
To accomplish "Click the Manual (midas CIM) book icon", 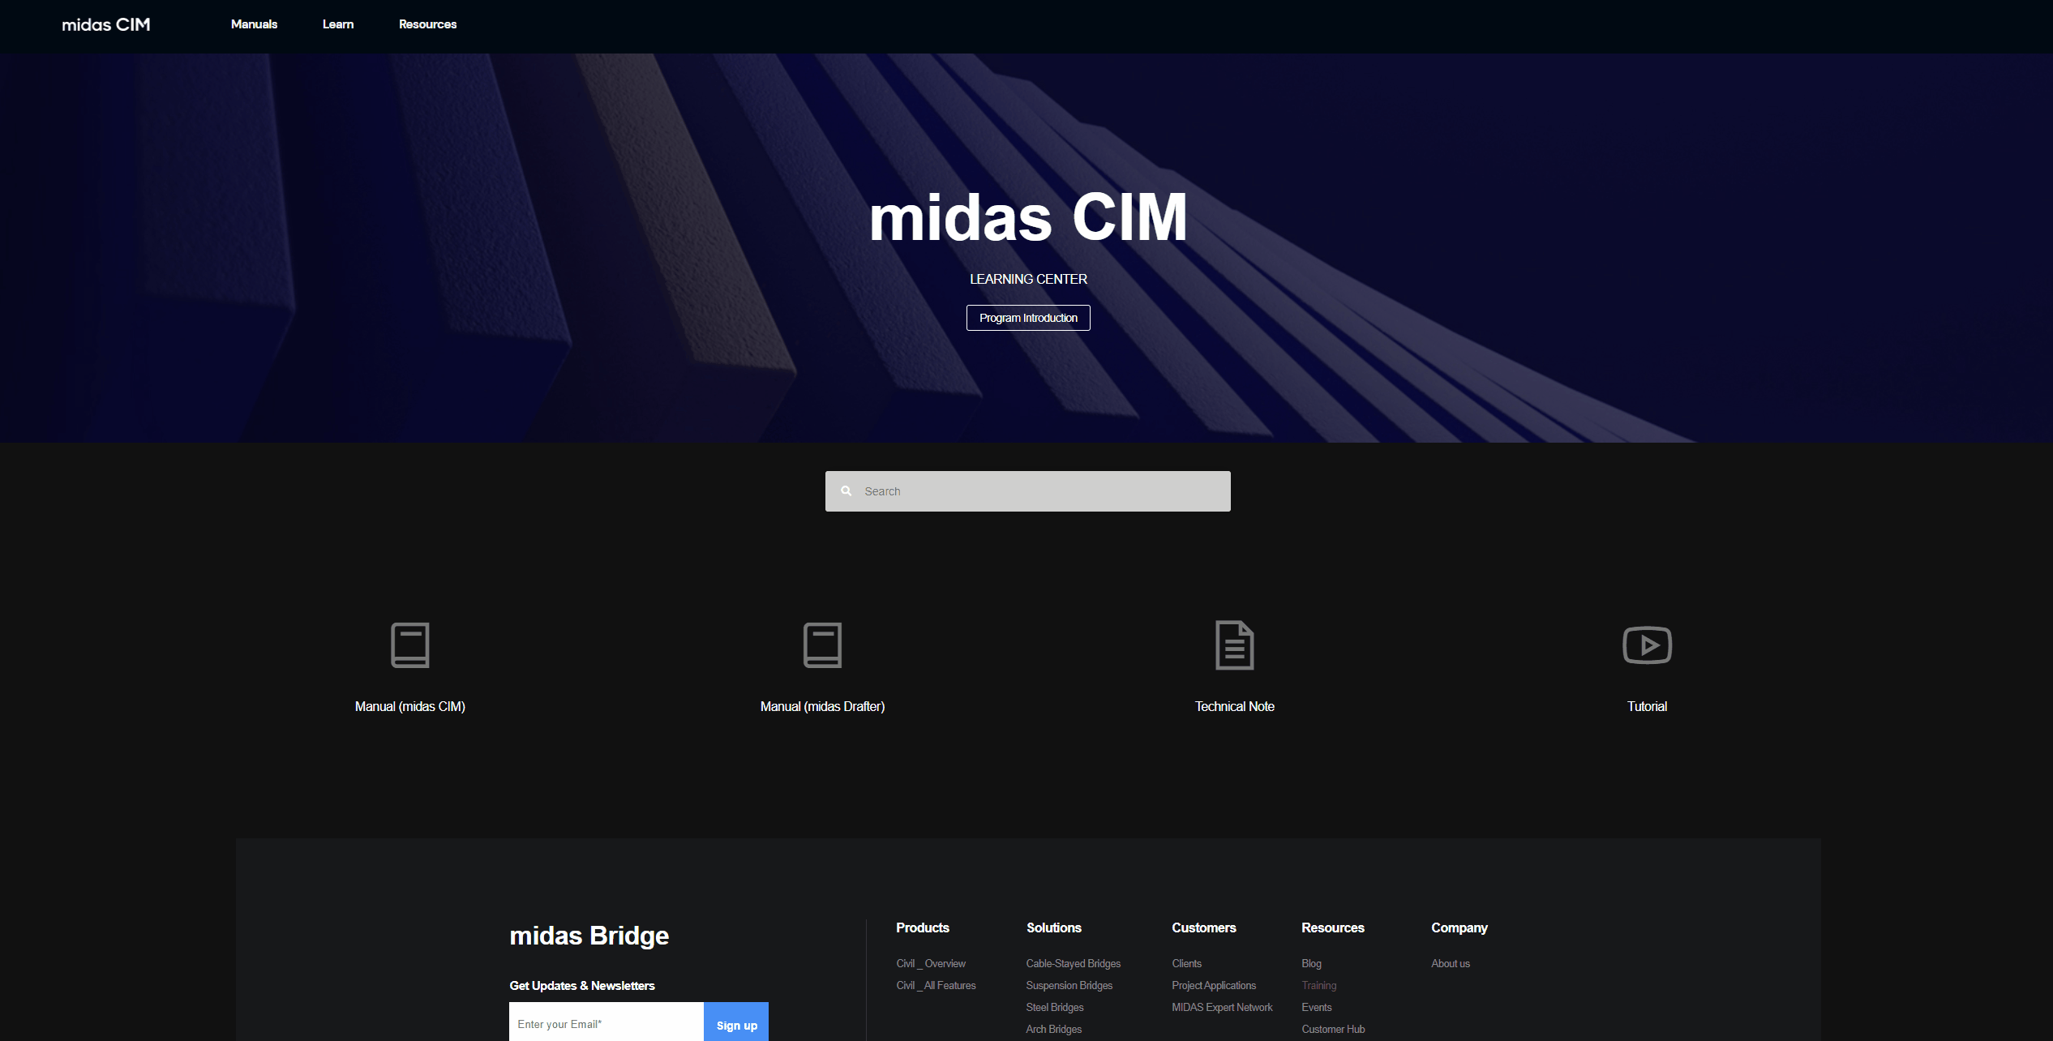I will coord(410,645).
